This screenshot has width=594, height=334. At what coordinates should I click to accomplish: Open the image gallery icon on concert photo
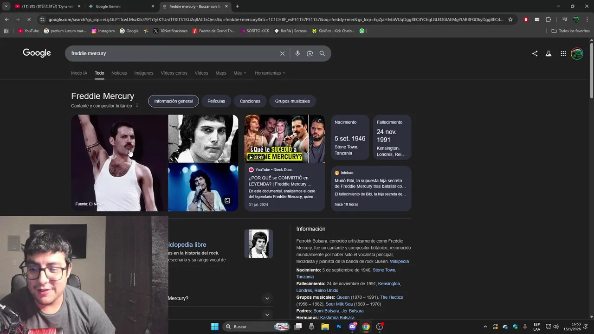click(227, 201)
